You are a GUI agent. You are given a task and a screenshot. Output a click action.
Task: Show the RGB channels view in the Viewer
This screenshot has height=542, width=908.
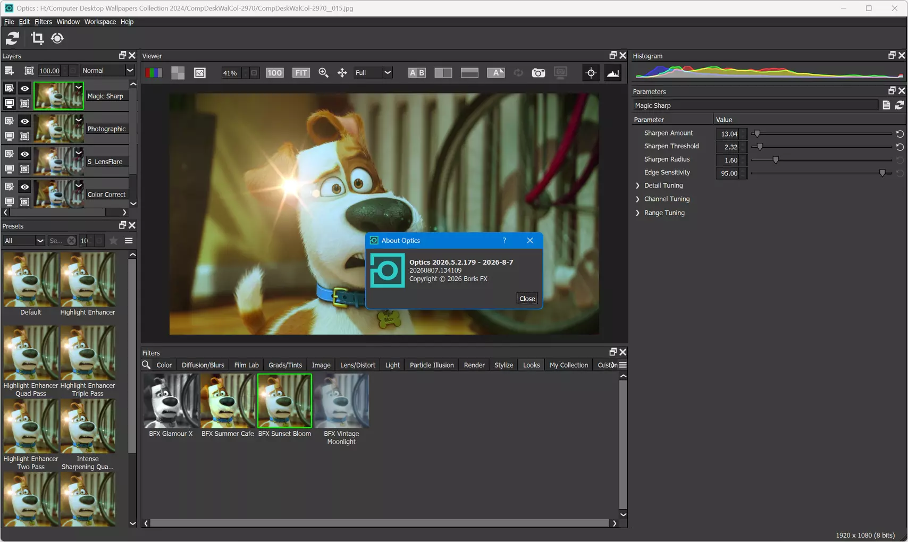(x=154, y=73)
